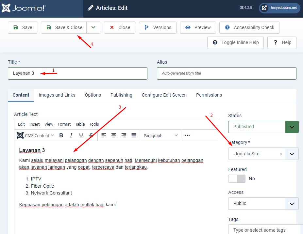Open the Format menu in editor

[x=64, y=124]
